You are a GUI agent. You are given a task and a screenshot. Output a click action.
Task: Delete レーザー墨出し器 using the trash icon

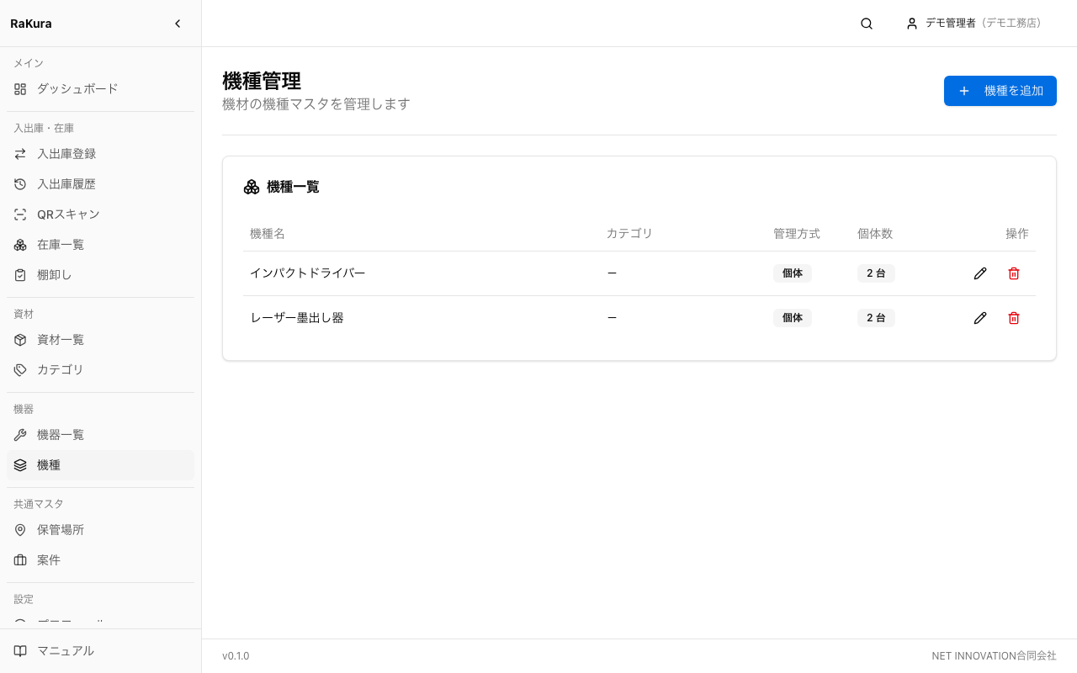[1014, 318]
